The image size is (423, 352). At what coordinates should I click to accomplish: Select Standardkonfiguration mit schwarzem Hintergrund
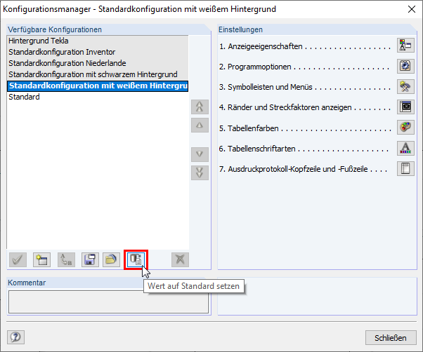point(98,74)
